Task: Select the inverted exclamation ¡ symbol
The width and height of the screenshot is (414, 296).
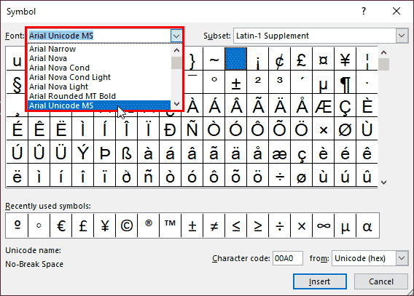Action: click(x=258, y=59)
